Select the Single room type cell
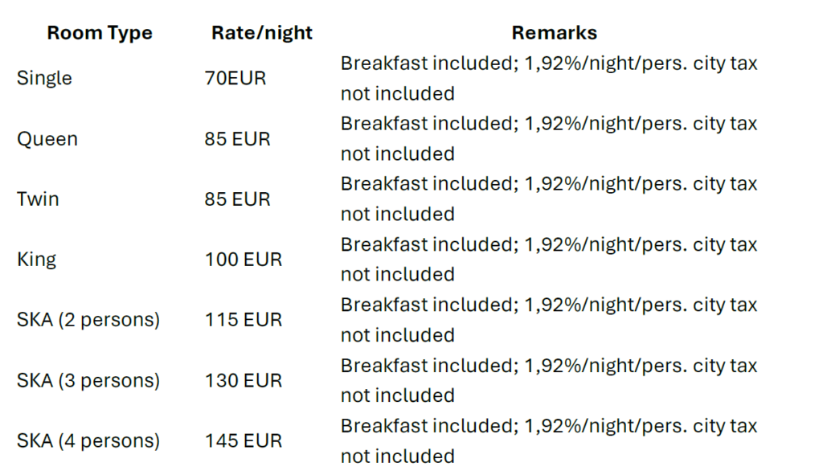 tap(44, 79)
